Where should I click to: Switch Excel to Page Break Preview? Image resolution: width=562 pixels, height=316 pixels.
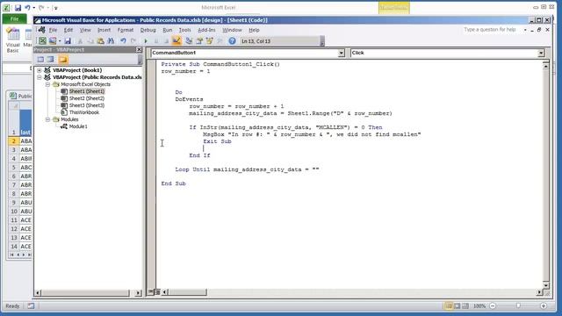pyautogui.click(x=465, y=306)
